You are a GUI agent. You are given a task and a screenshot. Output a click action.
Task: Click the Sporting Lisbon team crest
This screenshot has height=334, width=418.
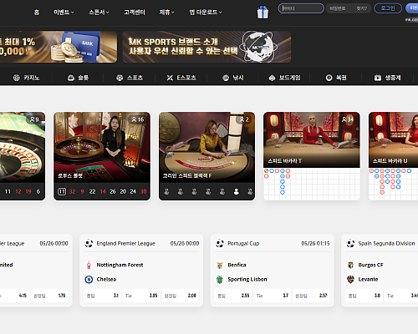coord(220,279)
